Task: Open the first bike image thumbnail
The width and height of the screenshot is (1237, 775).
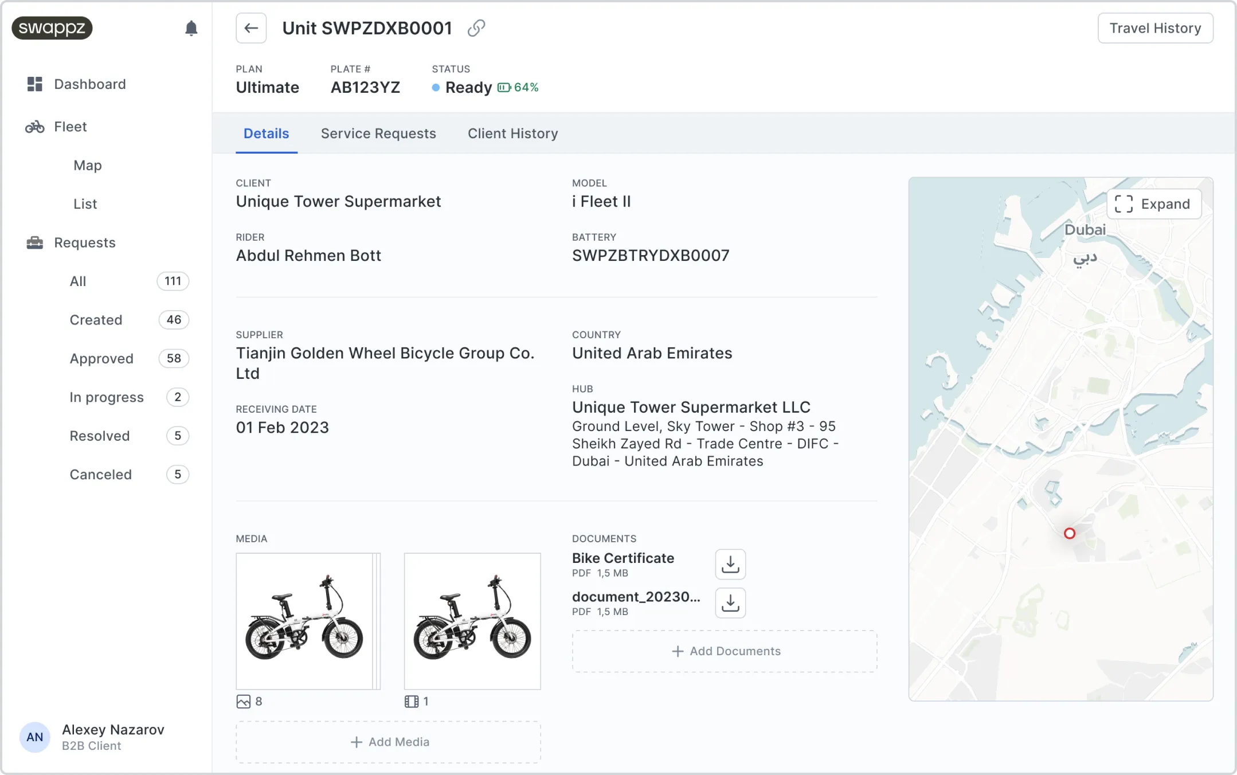Action: [x=305, y=621]
